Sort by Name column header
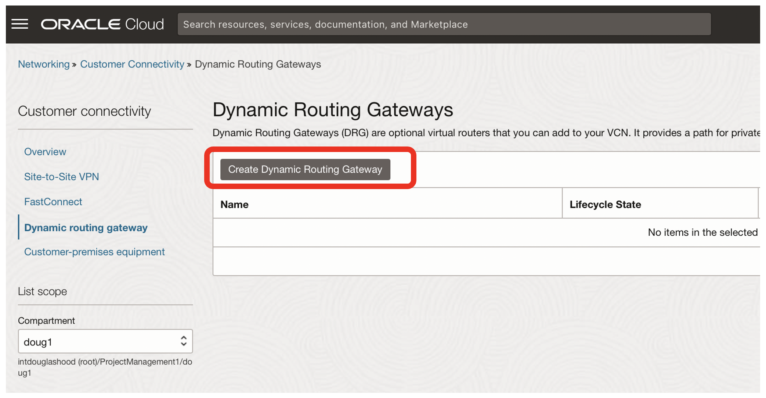The image size is (766, 398). (234, 205)
